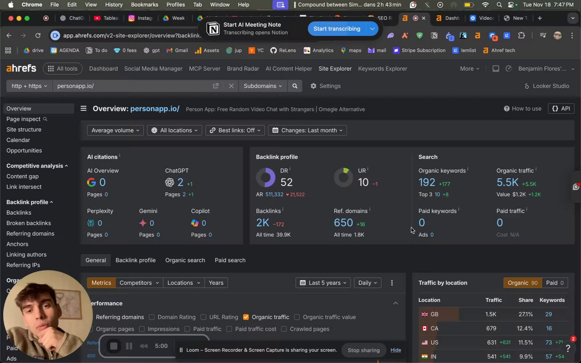This screenshot has height=363, width=581.
Task: Open the Changes: Last month dropdown
Action: click(307, 130)
